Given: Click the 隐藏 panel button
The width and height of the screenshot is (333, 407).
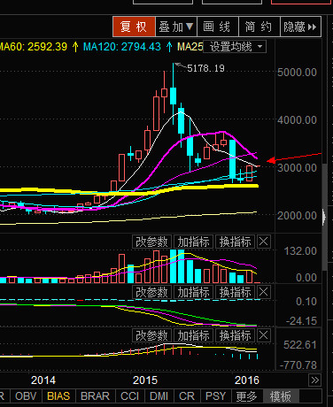Looking at the screenshot, I should click(300, 27).
